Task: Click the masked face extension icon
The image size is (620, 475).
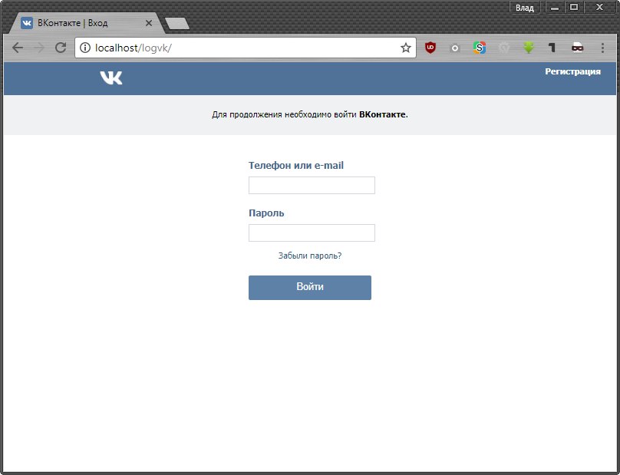Action: tap(577, 48)
